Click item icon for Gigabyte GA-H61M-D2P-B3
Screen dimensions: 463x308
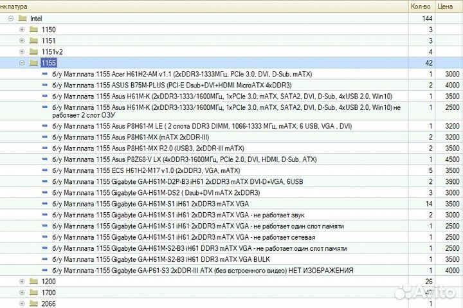click(x=45, y=181)
